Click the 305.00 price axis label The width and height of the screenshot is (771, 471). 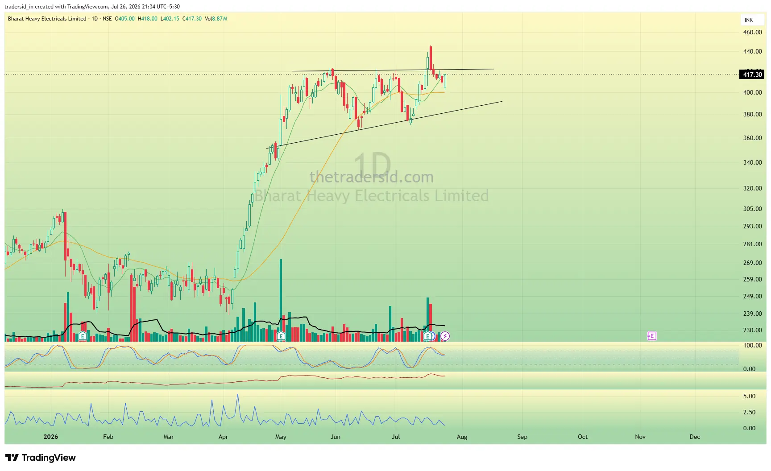752,209
